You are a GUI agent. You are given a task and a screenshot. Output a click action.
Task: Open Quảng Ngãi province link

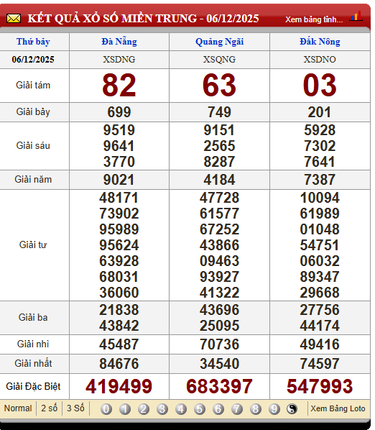219,42
